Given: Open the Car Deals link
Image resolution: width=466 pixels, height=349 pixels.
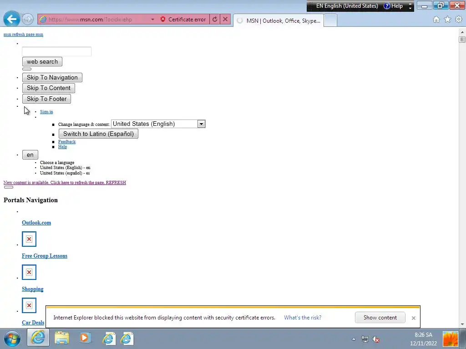Looking at the screenshot, I should click(33, 323).
